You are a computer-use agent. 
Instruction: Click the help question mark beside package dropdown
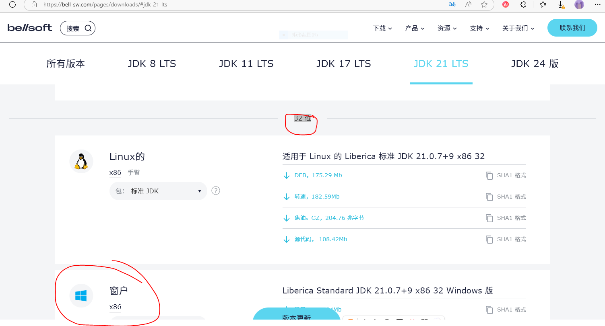coord(216,191)
